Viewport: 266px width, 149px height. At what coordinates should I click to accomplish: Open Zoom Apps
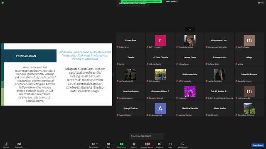click(170, 145)
